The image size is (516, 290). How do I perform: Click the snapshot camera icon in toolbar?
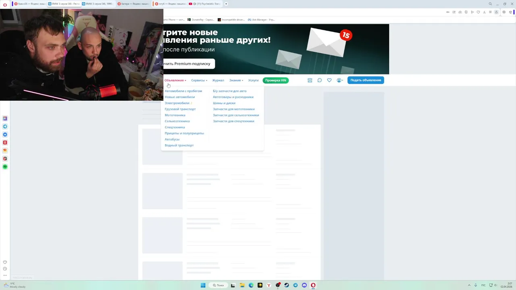pyautogui.click(x=460, y=12)
